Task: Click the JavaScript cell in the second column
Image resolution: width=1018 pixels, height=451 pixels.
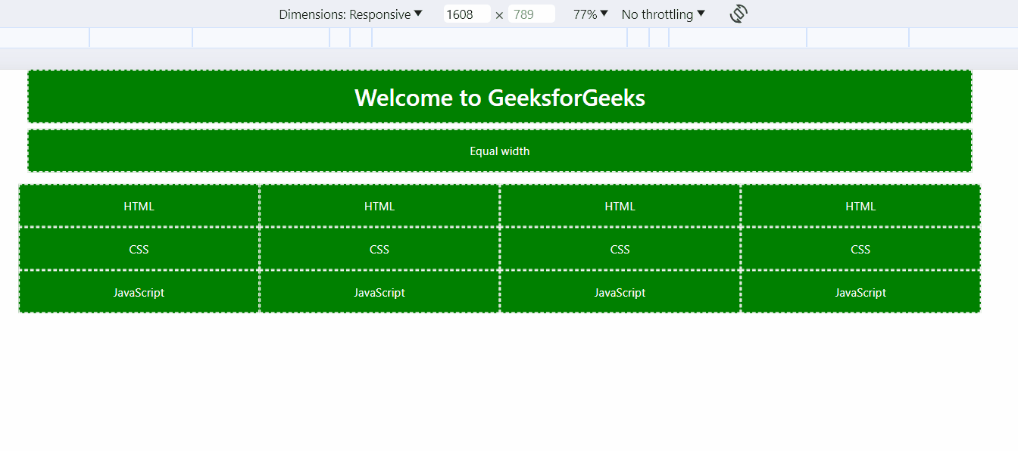Action: (x=379, y=292)
